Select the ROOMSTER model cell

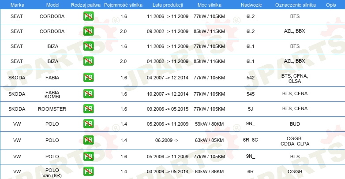52,109
